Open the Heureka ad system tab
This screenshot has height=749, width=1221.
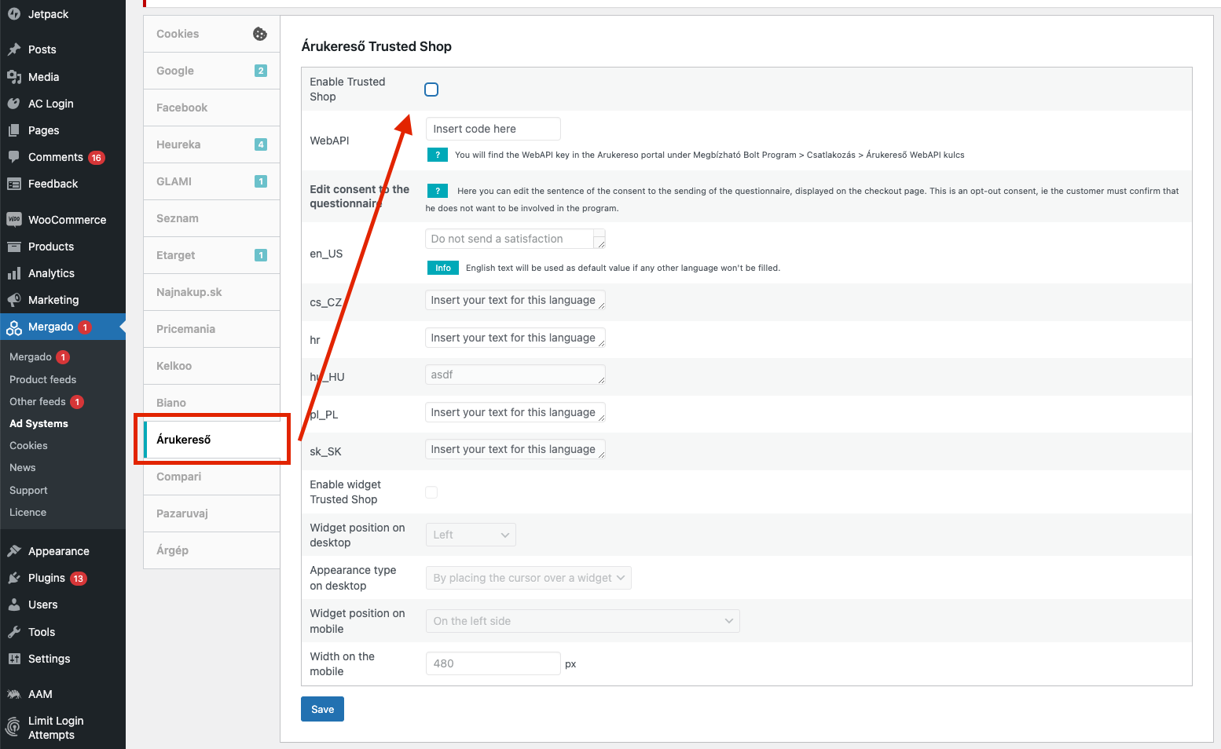pyautogui.click(x=212, y=144)
